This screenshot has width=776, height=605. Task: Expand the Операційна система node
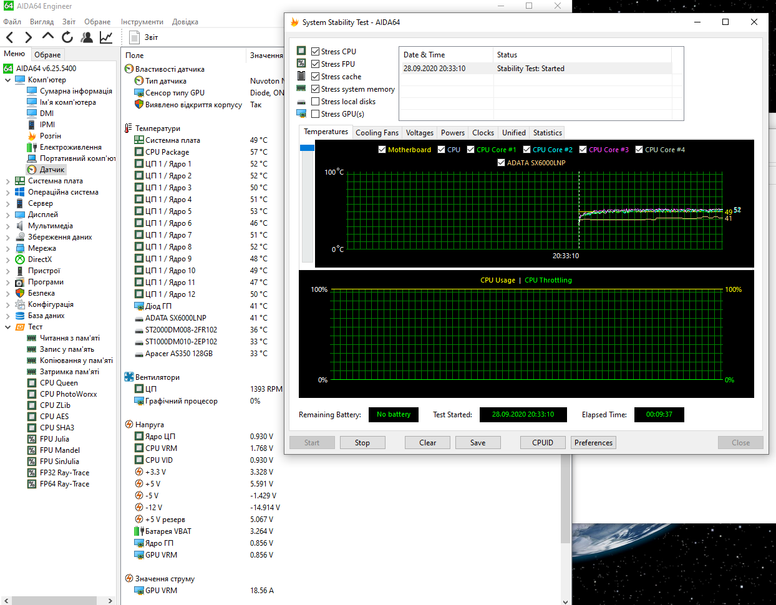7,192
